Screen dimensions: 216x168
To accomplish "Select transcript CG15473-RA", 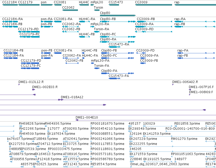I will coord(114,47).
